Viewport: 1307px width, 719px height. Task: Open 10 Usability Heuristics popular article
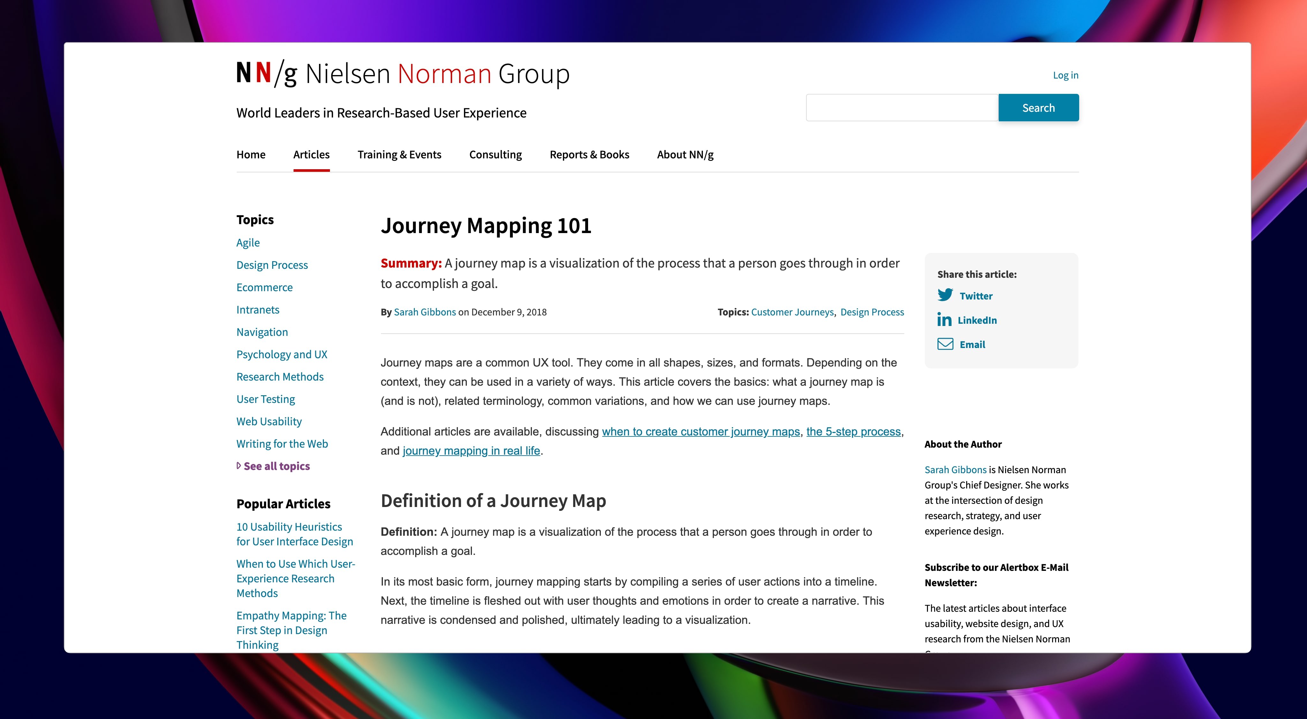pyautogui.click(x=294, y=534)
